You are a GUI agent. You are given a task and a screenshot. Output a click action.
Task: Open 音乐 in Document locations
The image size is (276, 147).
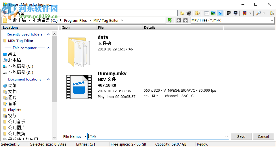(x=10, y=104)
